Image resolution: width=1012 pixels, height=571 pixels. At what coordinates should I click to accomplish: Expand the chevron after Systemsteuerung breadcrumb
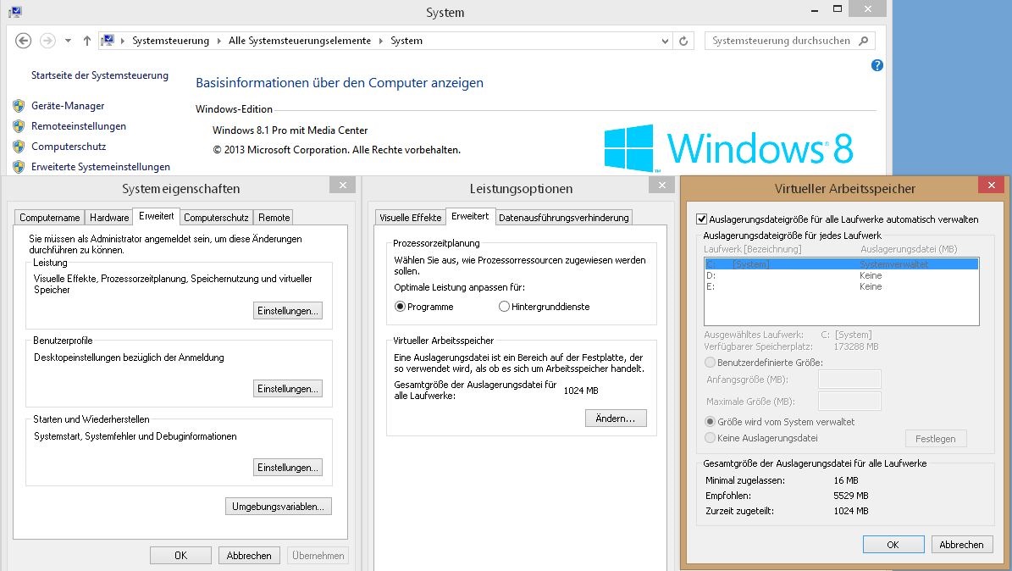(218, 41)
